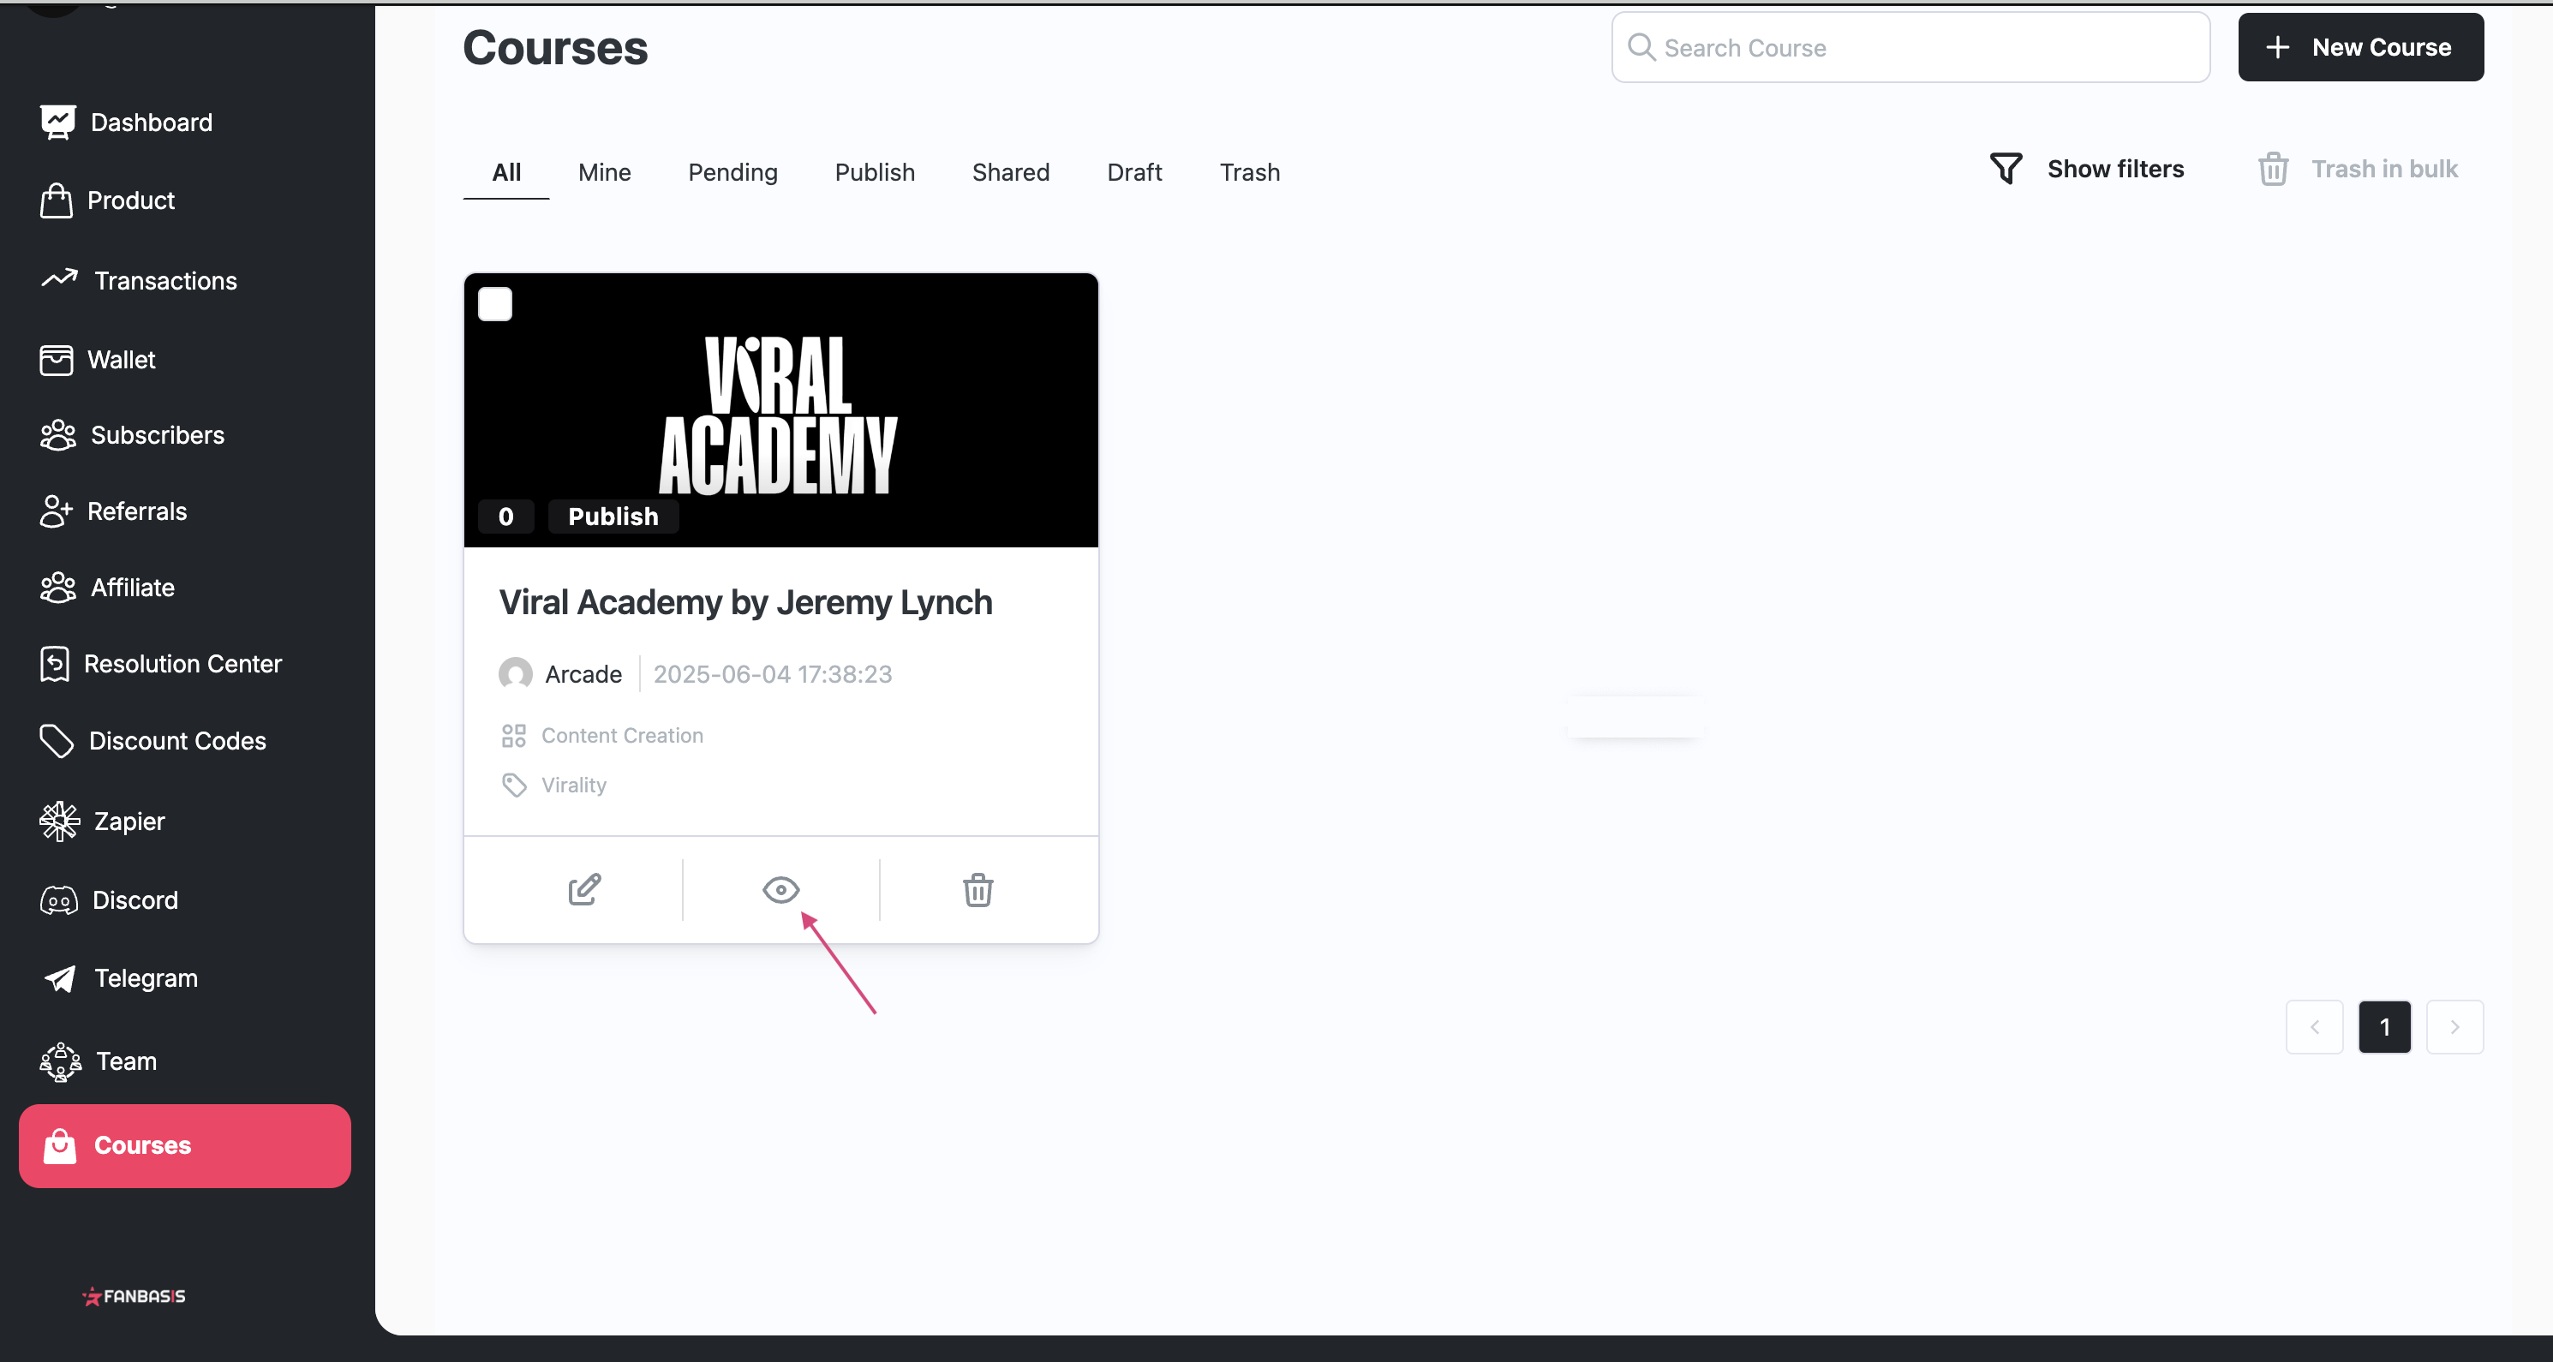Click the Product bag icon

56,200
